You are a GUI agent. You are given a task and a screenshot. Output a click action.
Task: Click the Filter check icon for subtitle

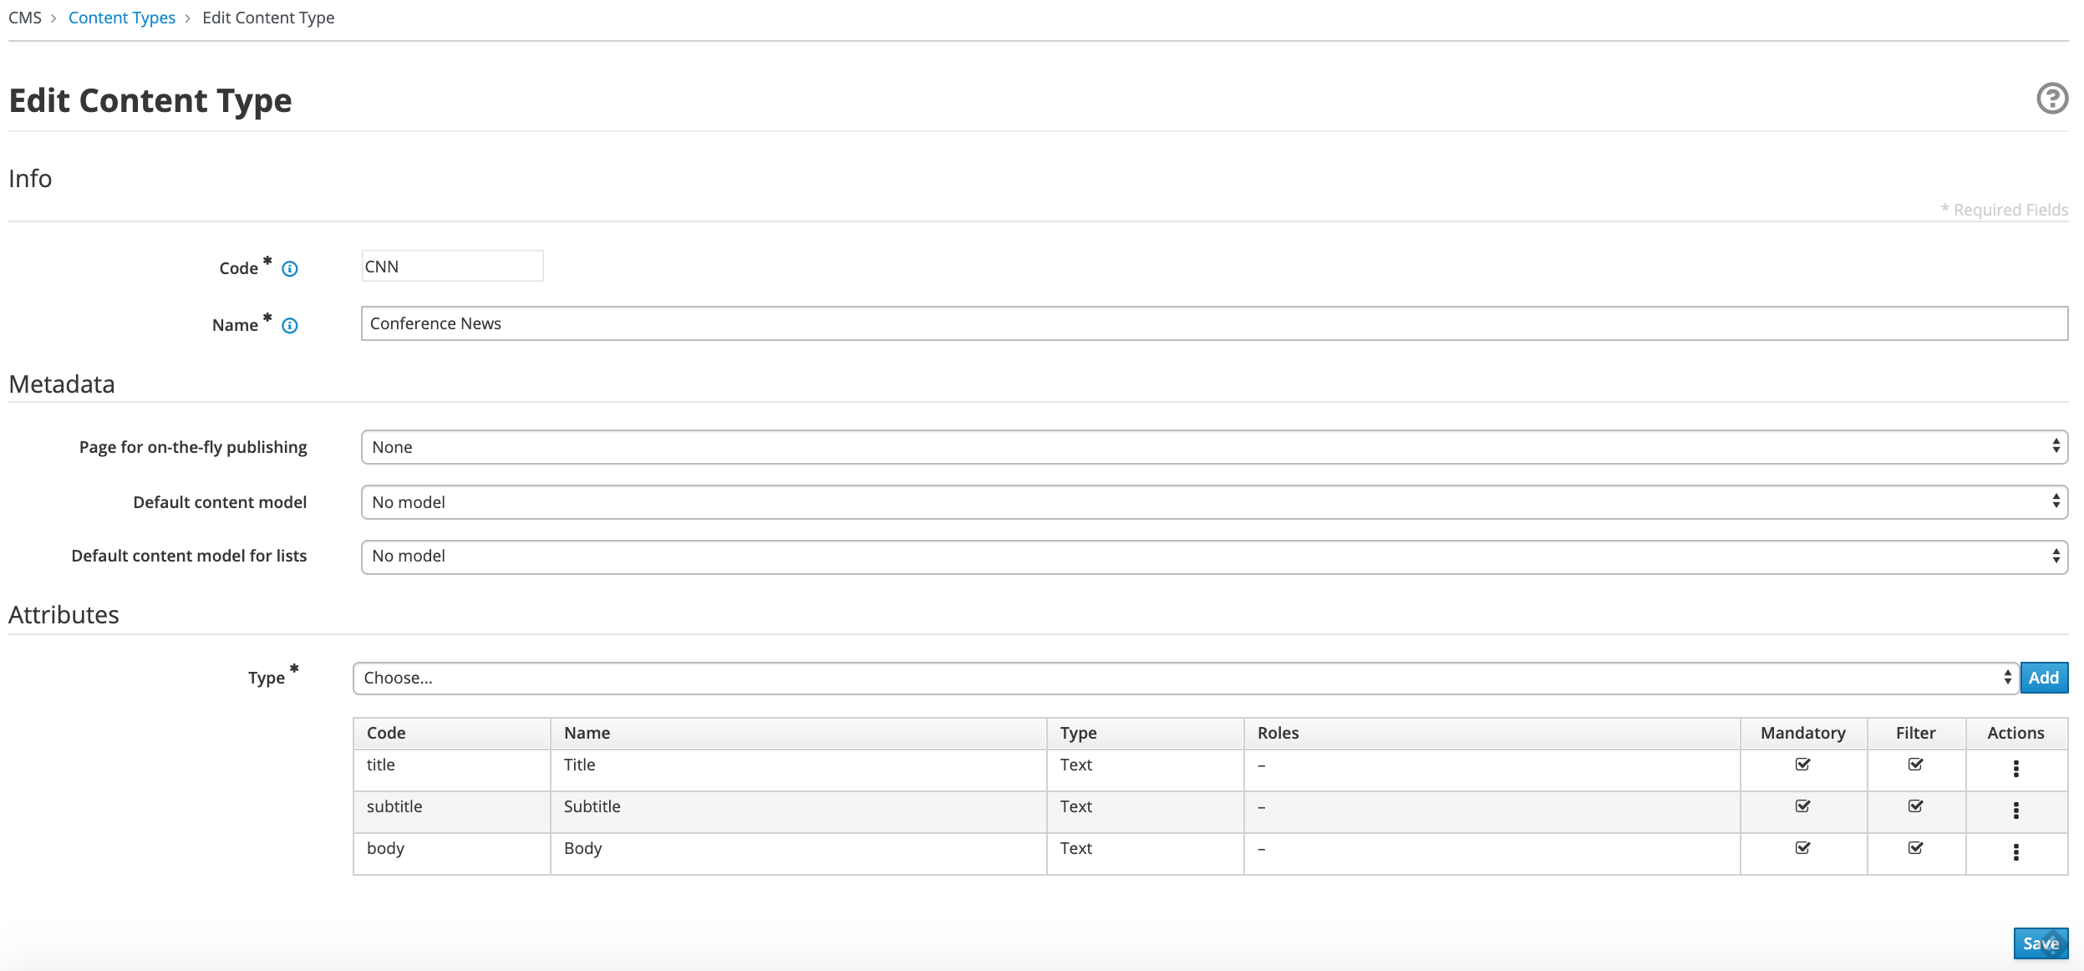pyautogui.click(x=1915, y=806)
